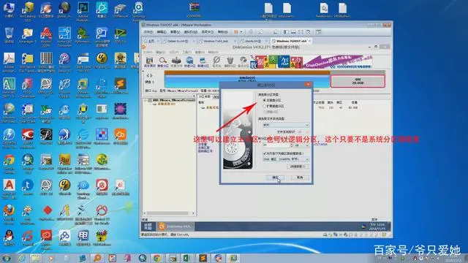
Task: Select the UltraEdit desktop icon in the third row
Action: click(x=102, y=61)
